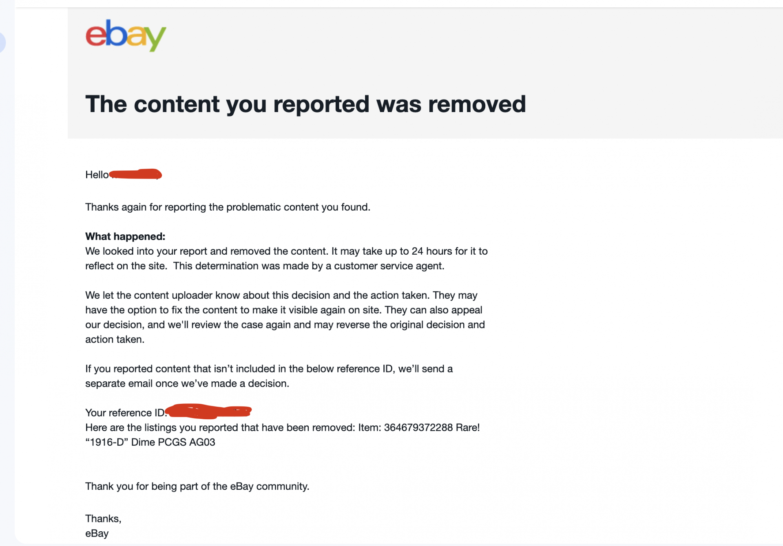Screen dimensions: 783x546
Task: Click the 'separate email once we’ve made a decision' line
Action: pyautogui.click(x=187, y=383)
